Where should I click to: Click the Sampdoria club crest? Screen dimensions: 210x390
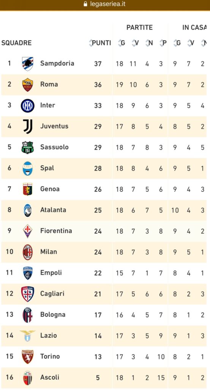point(27,64)
